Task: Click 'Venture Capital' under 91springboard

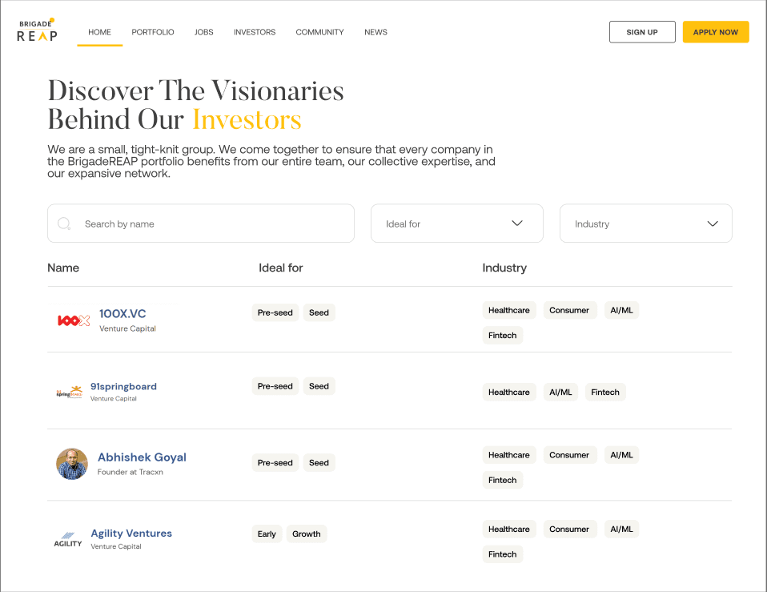Action: pos(114,399)
